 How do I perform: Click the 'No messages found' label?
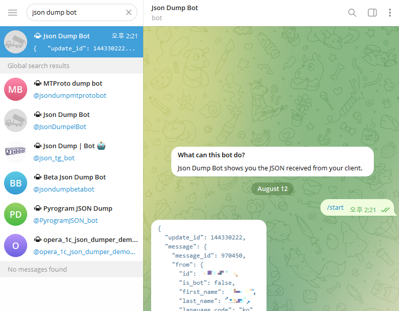(x=37, y=269)
